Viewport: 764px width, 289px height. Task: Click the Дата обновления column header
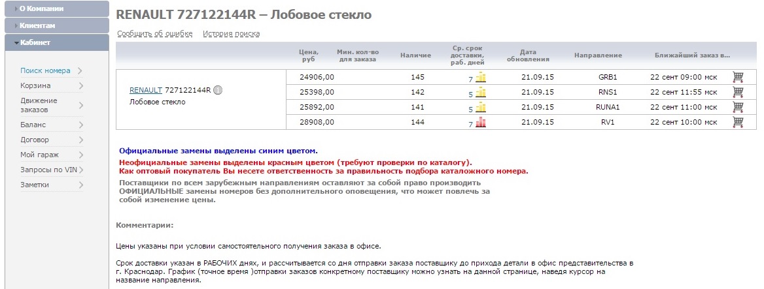(x=528, y=55)
